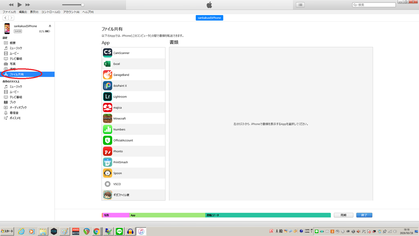Open Windows Media Player from taskbar
Viewport: 419px width, 236px height.
[32, 231]
